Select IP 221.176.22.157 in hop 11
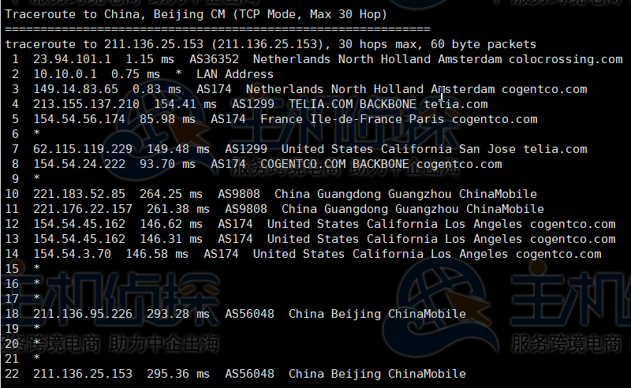Screen dimensions: 631x388 click(x=83, y=209)
